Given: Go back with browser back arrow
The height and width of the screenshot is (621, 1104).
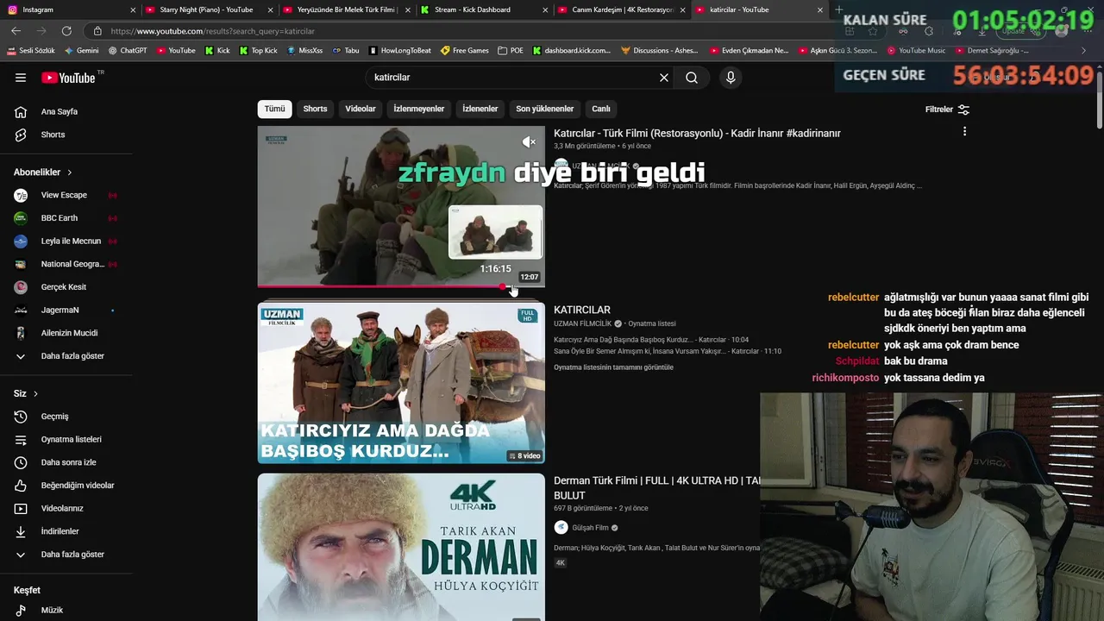Looking at the screenshot, I should [16, 31].
